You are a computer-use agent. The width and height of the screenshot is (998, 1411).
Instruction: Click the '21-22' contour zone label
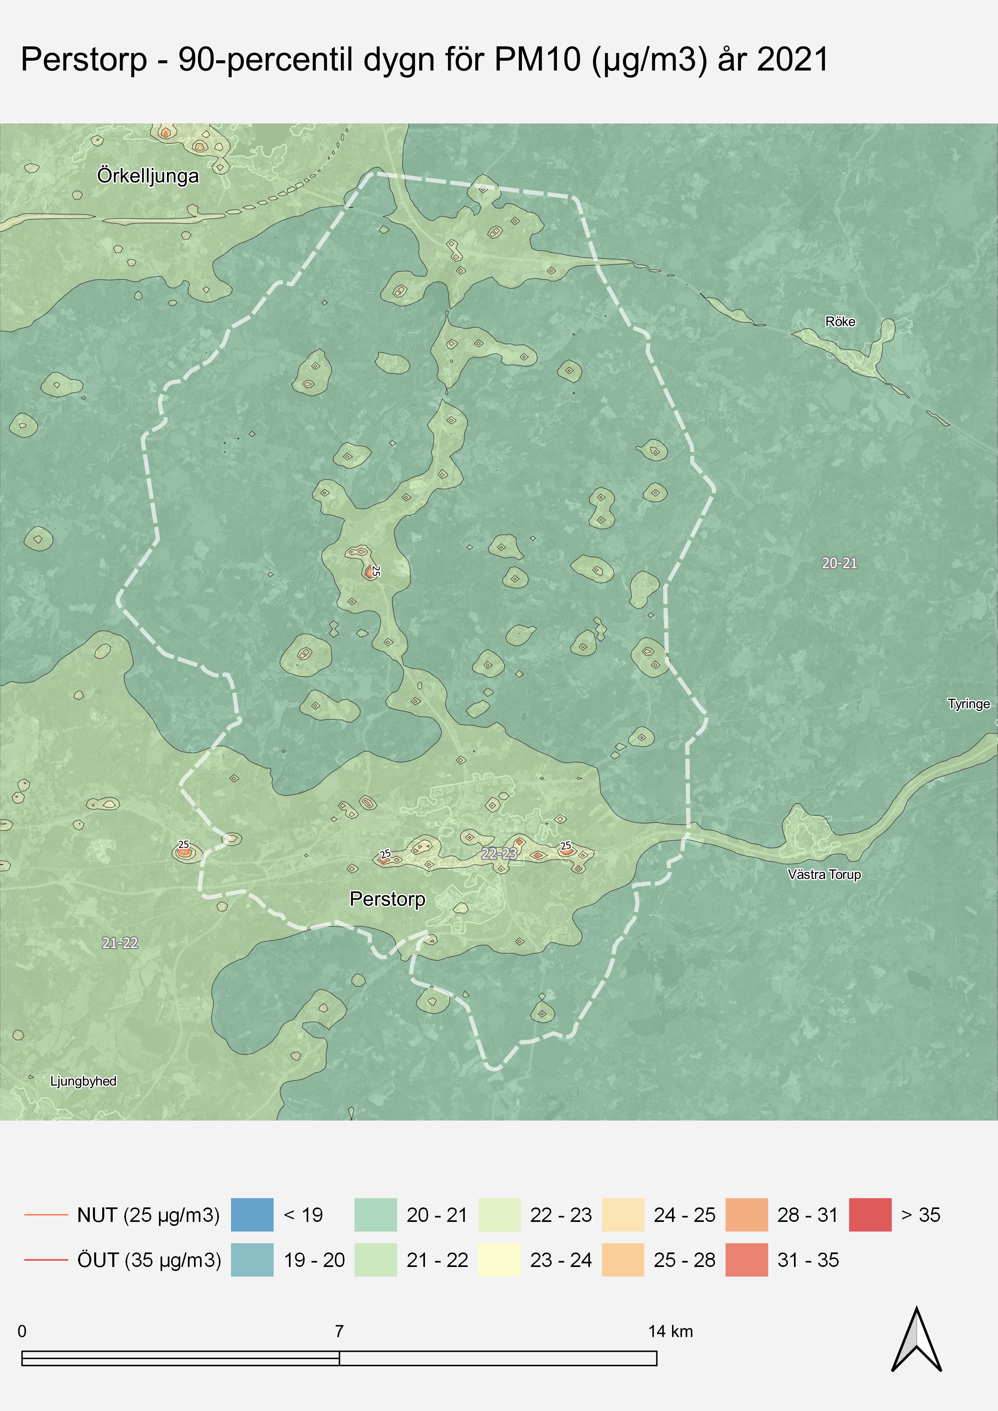point(120,943)
